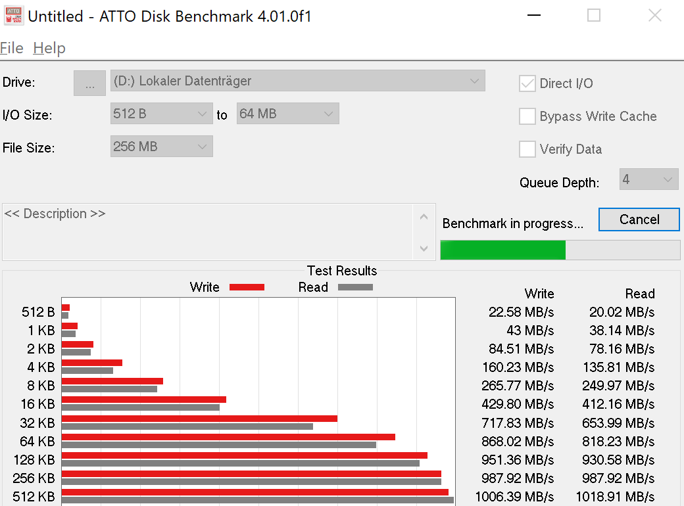Click the Write column header in results
Screen dimensions: 684x506
(539, 294)
